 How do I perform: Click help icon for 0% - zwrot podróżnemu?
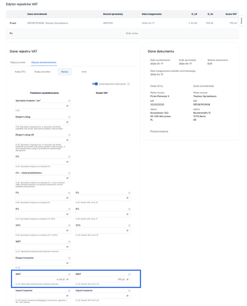69,173
